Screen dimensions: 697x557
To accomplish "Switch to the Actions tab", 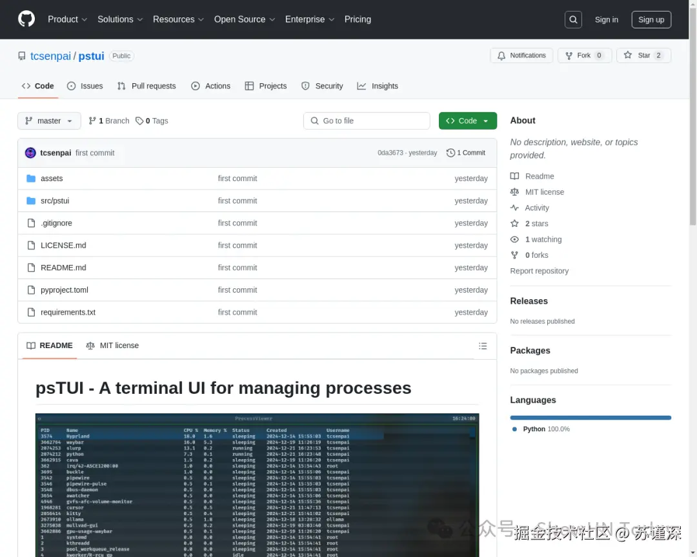I will (x=210, y=86).
